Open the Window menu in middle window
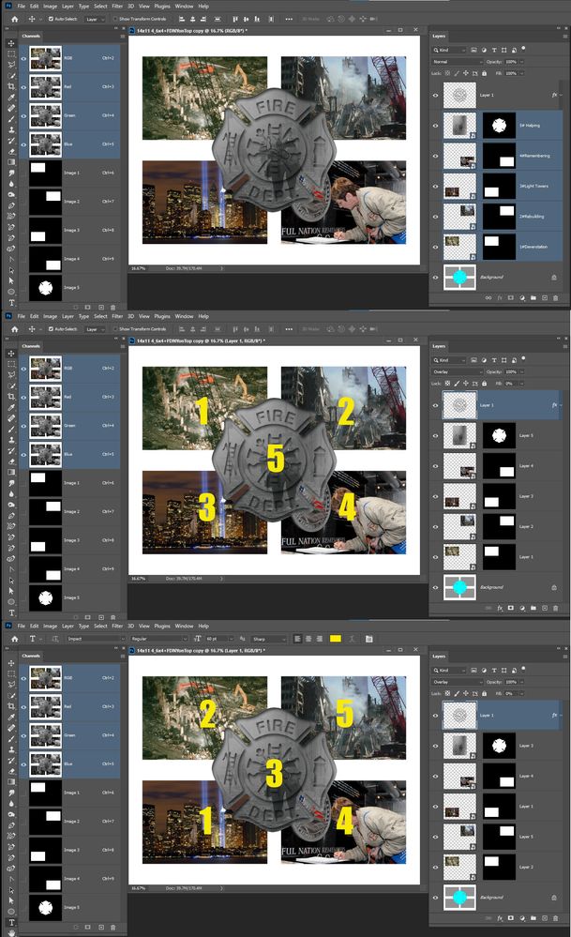This screenshot has width=571, height=937. [184, 316]
